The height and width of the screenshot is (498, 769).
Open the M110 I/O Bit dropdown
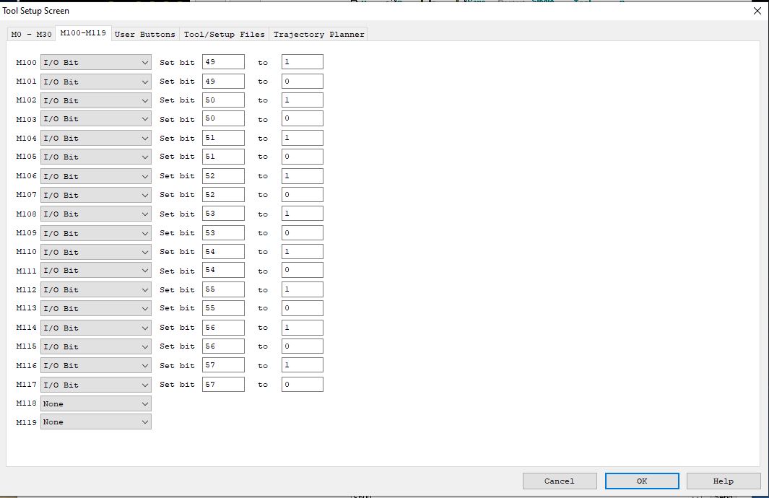point(95,252)
